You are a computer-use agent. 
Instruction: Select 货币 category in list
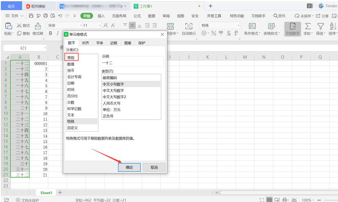(x=82, y=70)
